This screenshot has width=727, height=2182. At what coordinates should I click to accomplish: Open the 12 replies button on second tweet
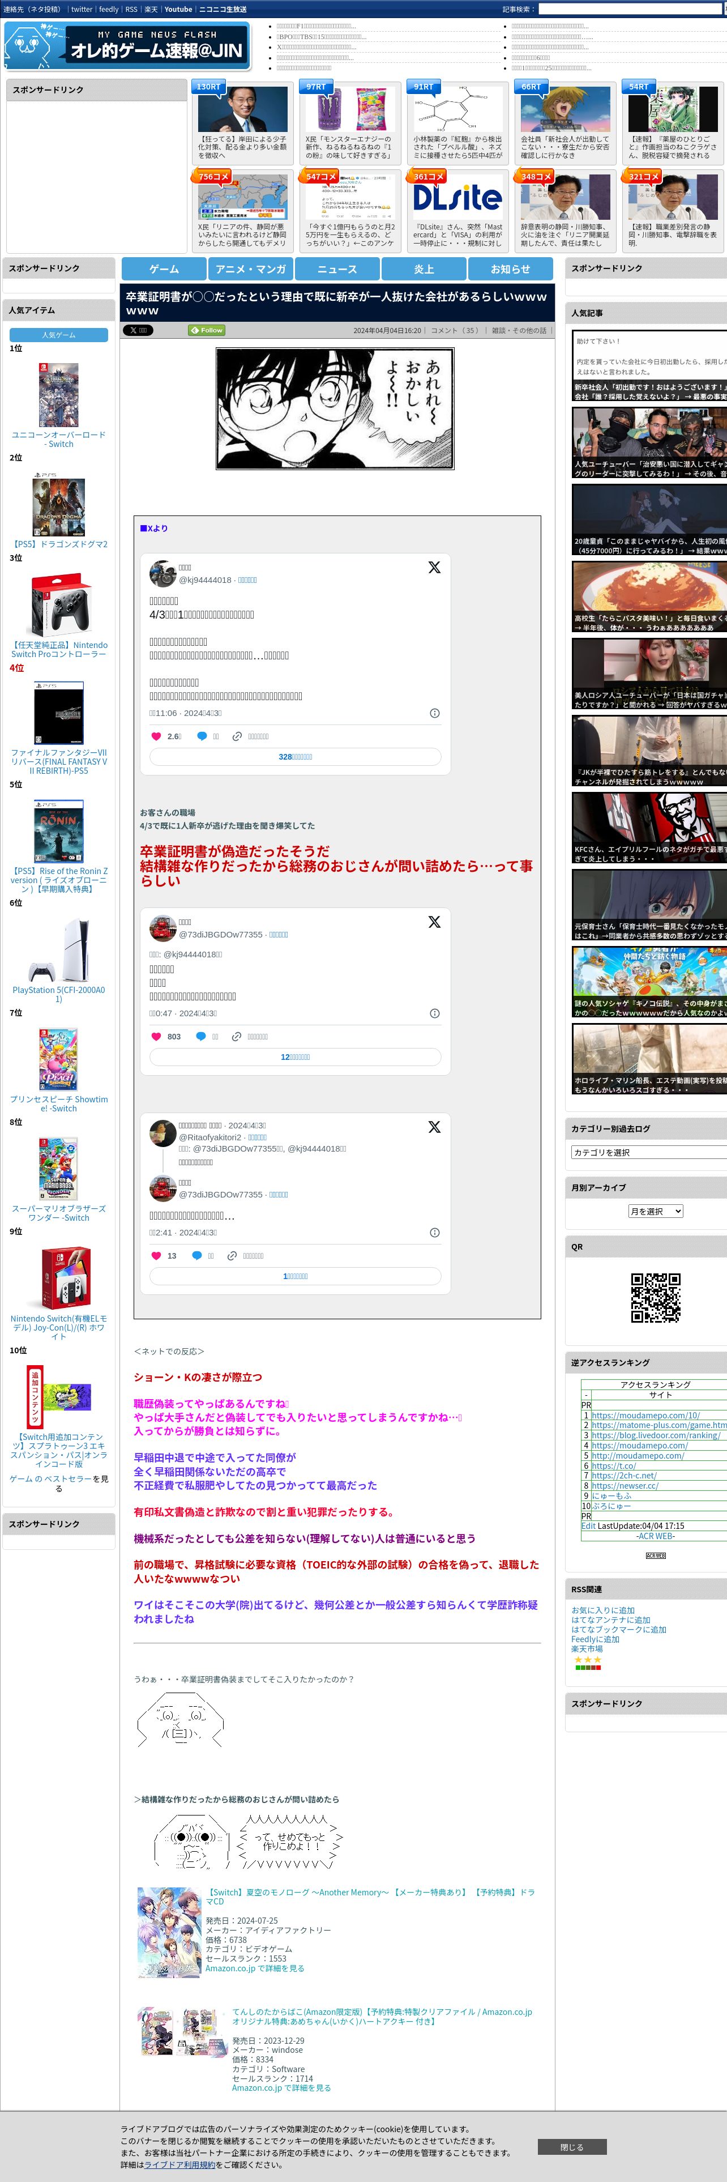296,1056
